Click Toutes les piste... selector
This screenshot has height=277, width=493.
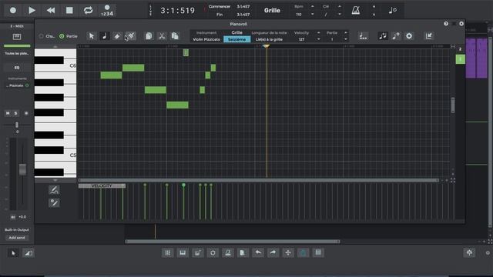pos(17,53)
